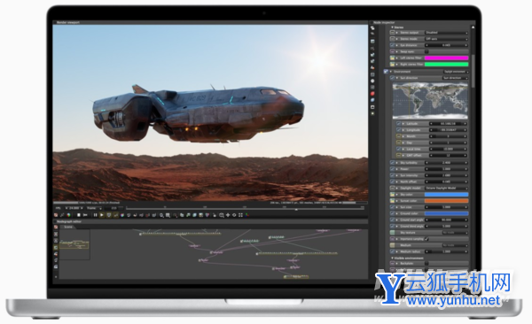Image resolution: width=532 pixels, height=324 pixels.
Task: Click the first red icon in viewport toolbar
Action: (56, 215)
